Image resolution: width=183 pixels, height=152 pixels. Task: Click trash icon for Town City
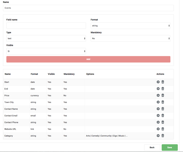[163, 102]
